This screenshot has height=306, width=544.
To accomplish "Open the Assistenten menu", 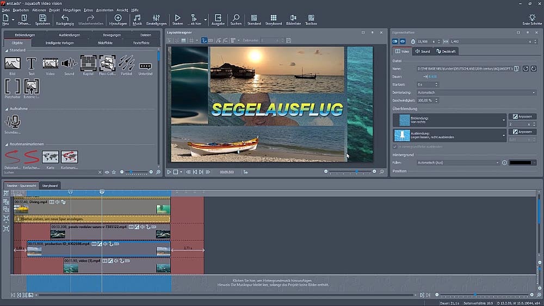I will tap(104, 10).
